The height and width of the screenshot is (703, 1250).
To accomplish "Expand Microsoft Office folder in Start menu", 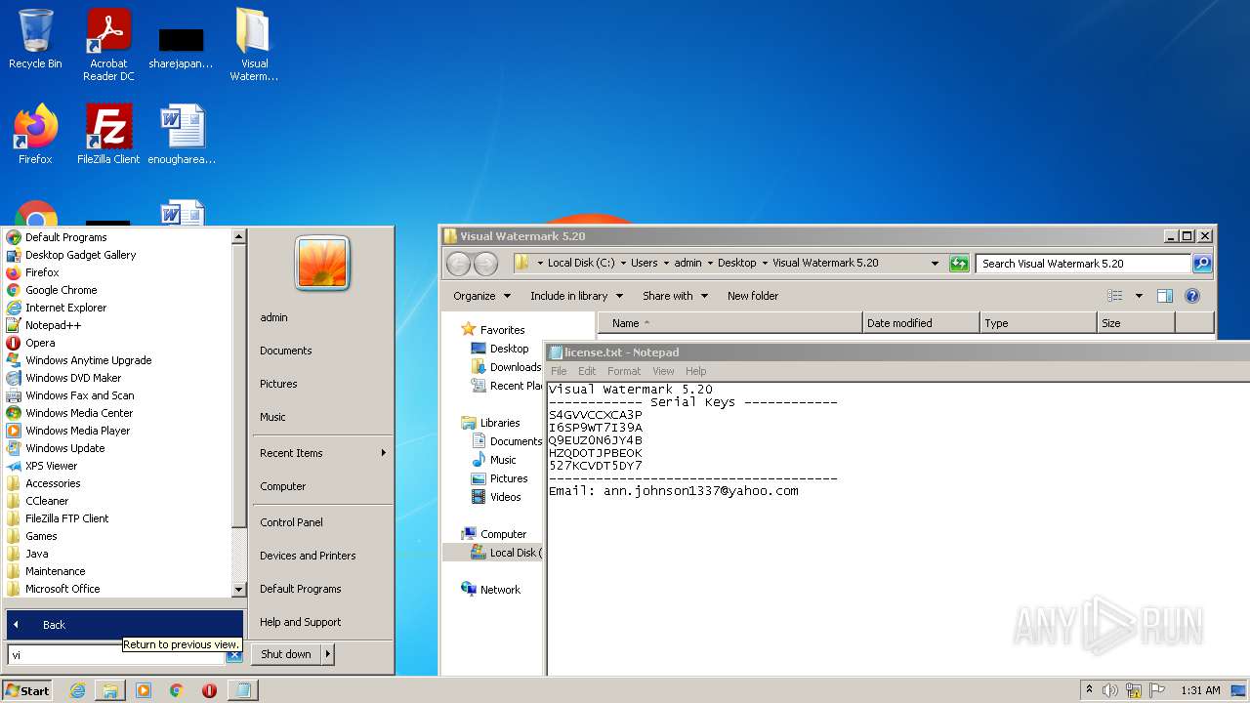I will click(62, 589).
